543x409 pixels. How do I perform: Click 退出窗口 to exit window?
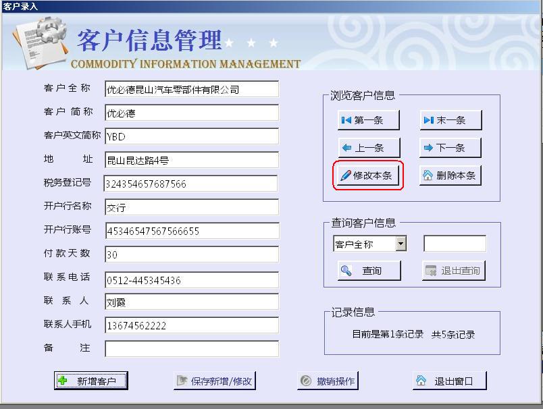click(x=449, y=381)
